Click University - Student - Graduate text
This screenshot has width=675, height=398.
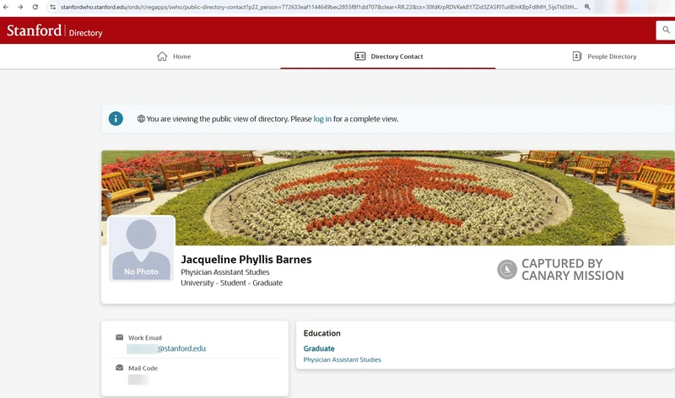coord(231,282)
